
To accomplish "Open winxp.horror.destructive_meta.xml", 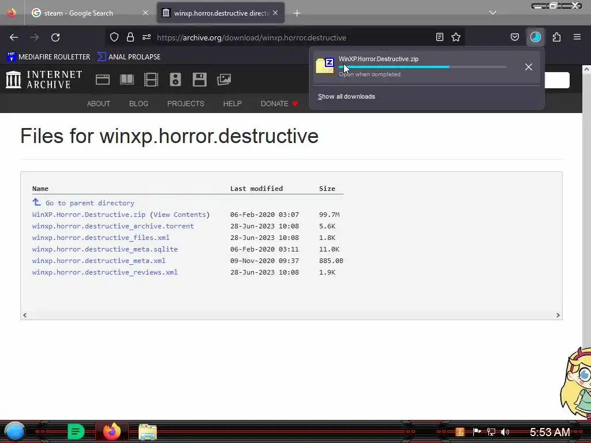I will point(99,261).
